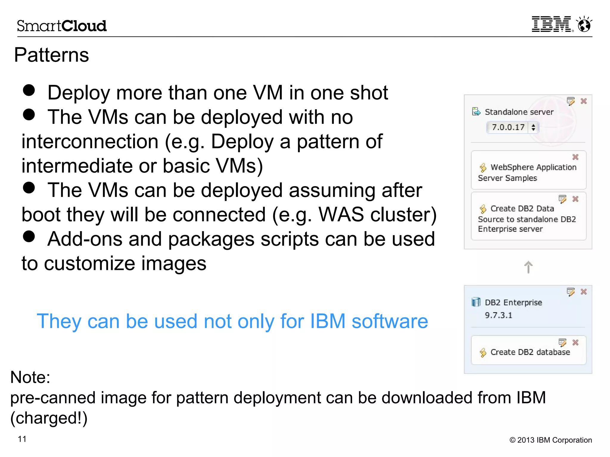
Task: Select the DB2 Enterprise label
Action: (x=513, y=303)
